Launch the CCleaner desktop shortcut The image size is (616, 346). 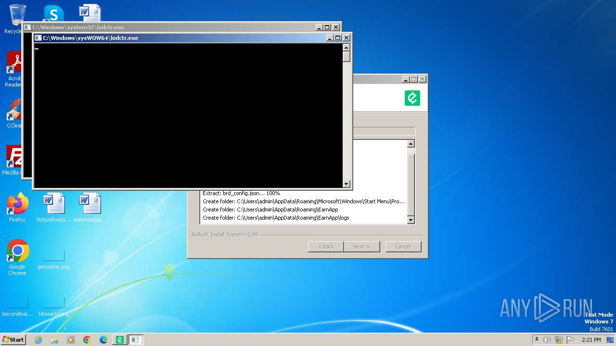[14, 113]
